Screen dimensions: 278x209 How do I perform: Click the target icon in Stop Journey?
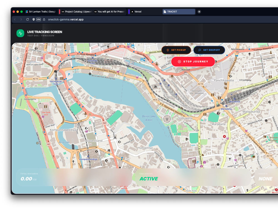coord(179,62)
